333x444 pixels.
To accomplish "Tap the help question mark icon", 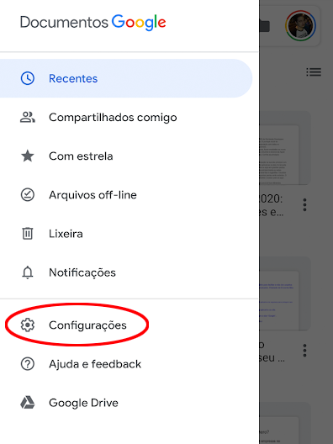I will click(28, 364).
